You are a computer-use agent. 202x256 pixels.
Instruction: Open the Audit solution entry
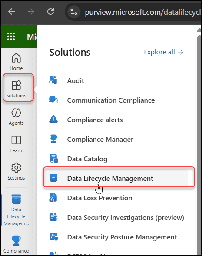[x=76, y=81]
